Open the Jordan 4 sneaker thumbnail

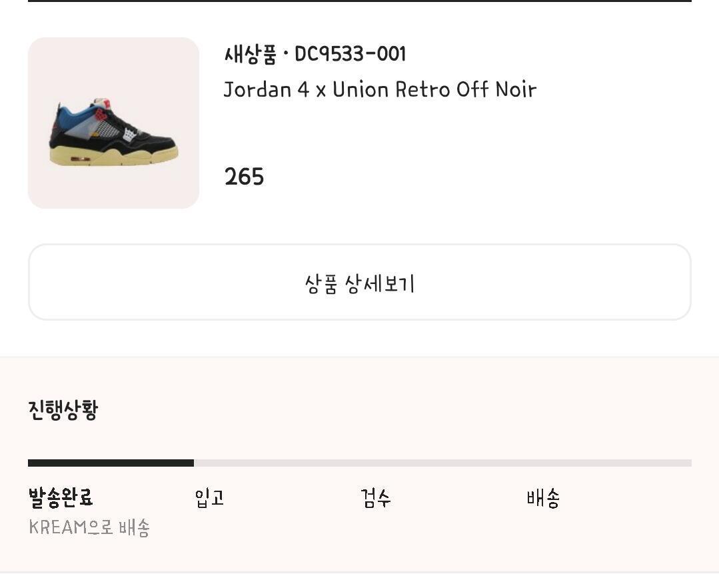pyautogui.click(x=113, y=123)
